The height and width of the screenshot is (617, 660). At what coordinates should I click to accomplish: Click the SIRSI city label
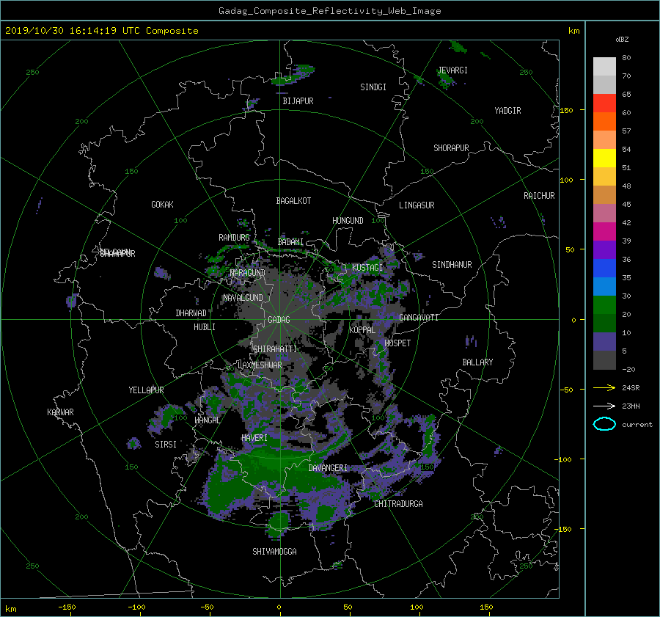(166, 445)
